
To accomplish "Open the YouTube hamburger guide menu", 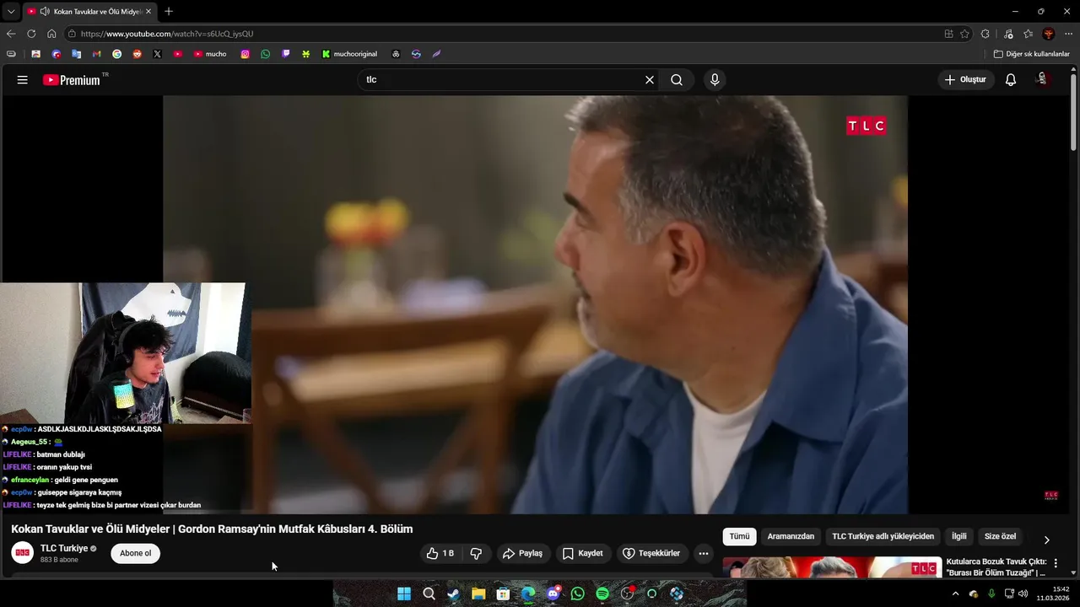I will pyautogui.click(x=23, y=80).
